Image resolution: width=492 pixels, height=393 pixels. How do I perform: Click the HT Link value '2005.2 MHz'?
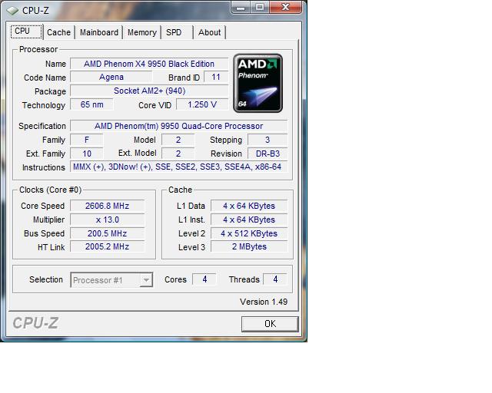108,246
